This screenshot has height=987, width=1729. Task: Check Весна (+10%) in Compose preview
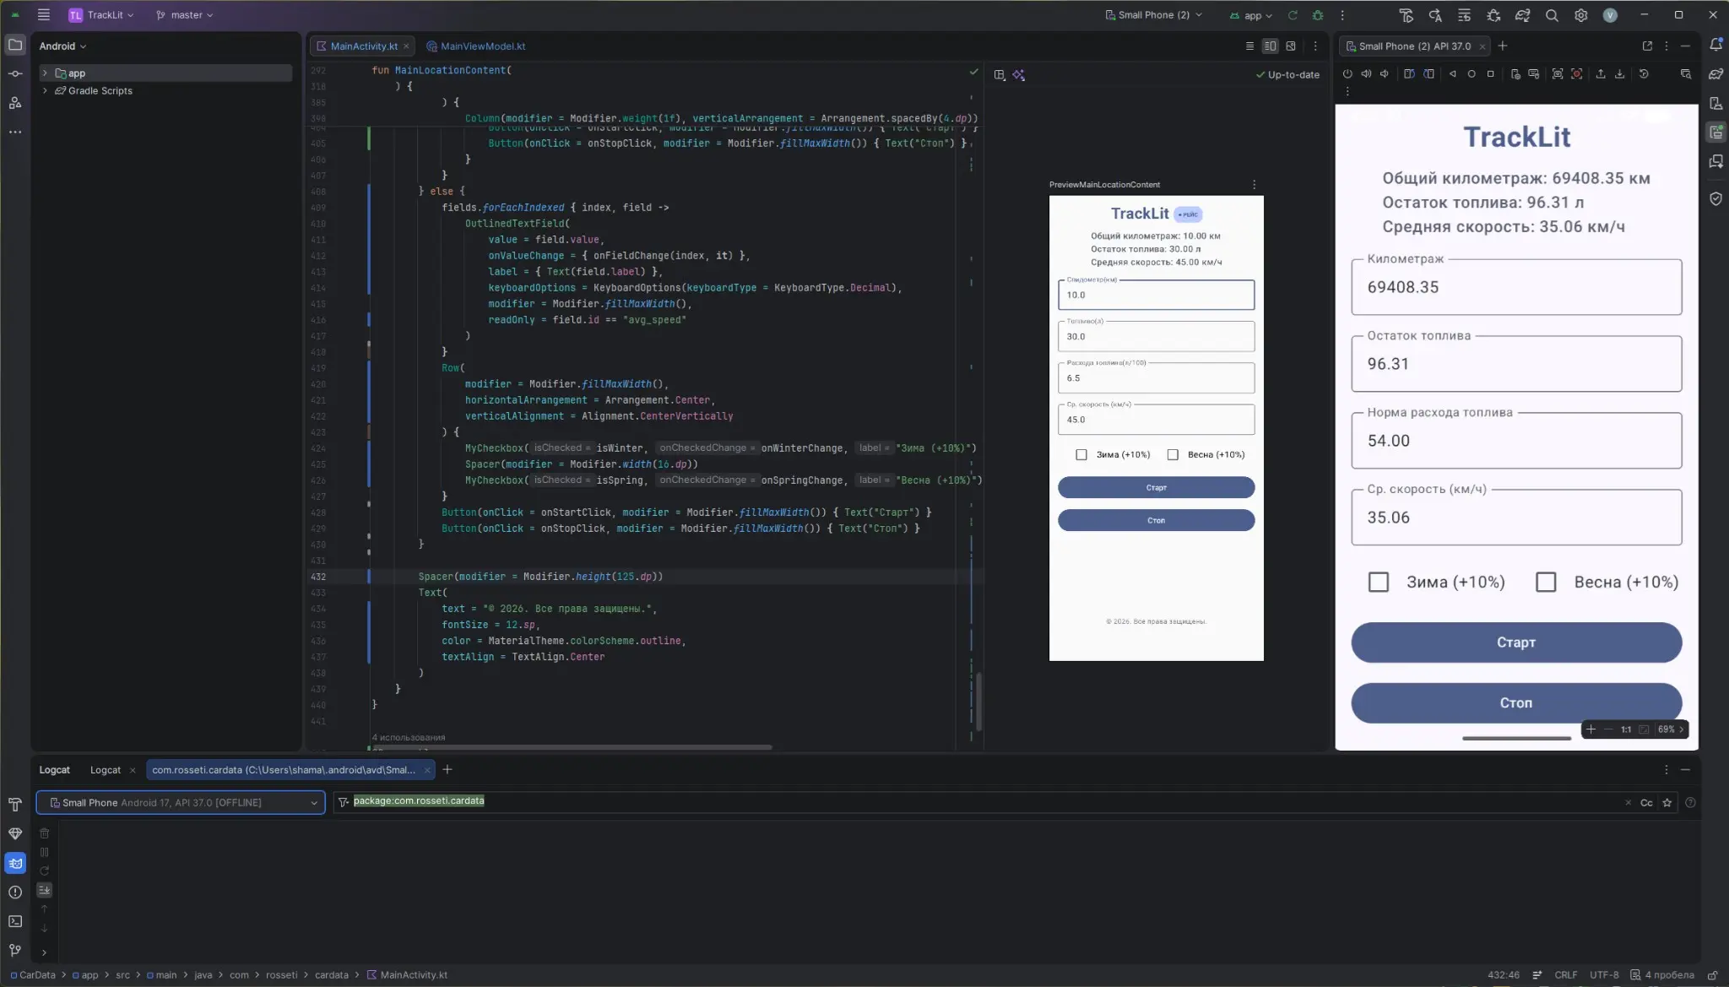1173,455
